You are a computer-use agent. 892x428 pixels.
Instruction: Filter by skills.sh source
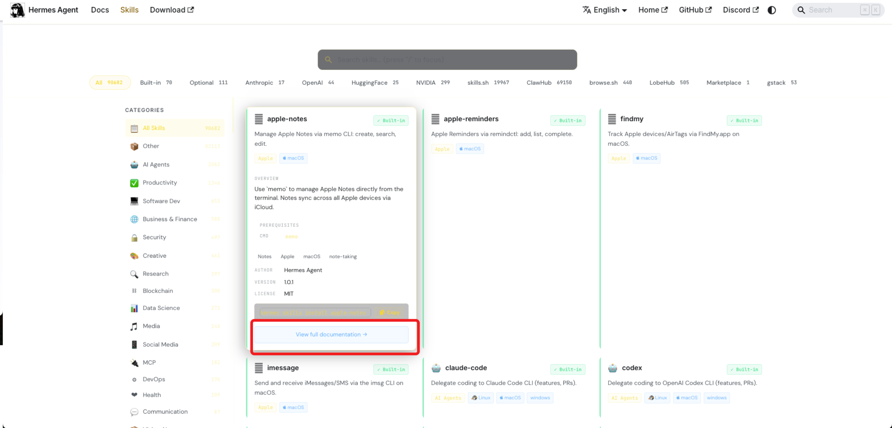click(x=488, y=83)
